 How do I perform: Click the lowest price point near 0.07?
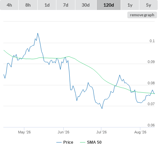point(102,109)
